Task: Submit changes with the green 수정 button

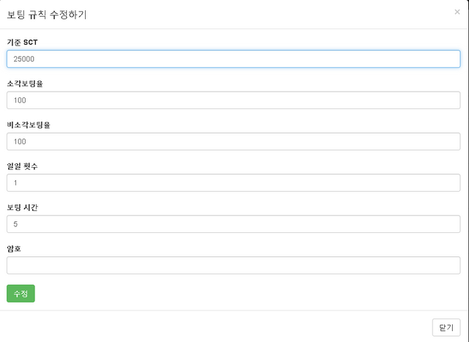Action: click(21, 294)
